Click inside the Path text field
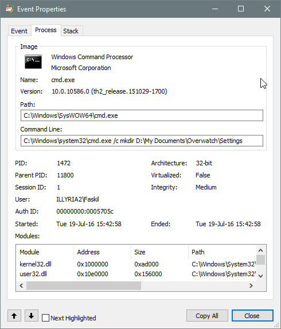The width and height of the screenshot is (281, 329). pos(142,115)
